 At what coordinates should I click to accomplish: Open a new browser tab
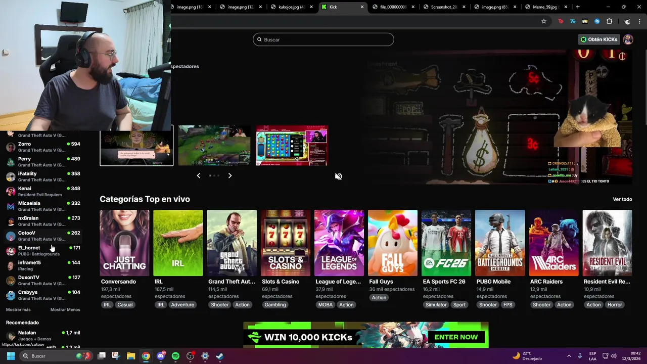click(578, 7)
